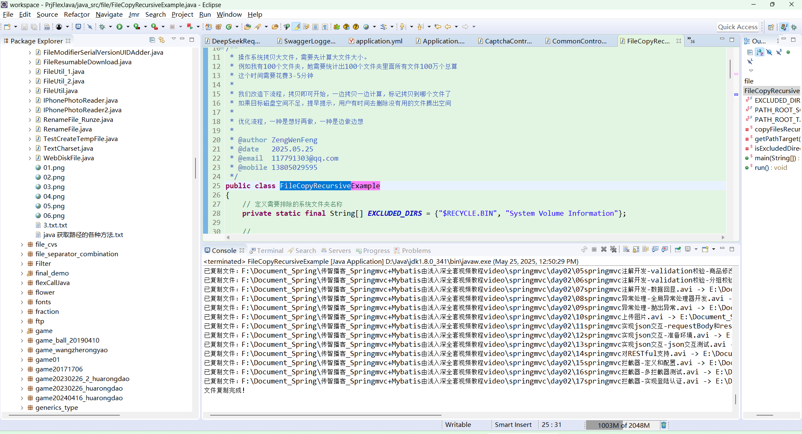Click the heap memory status bar
This screenshot has height=434, width=802.
point(623,425)
